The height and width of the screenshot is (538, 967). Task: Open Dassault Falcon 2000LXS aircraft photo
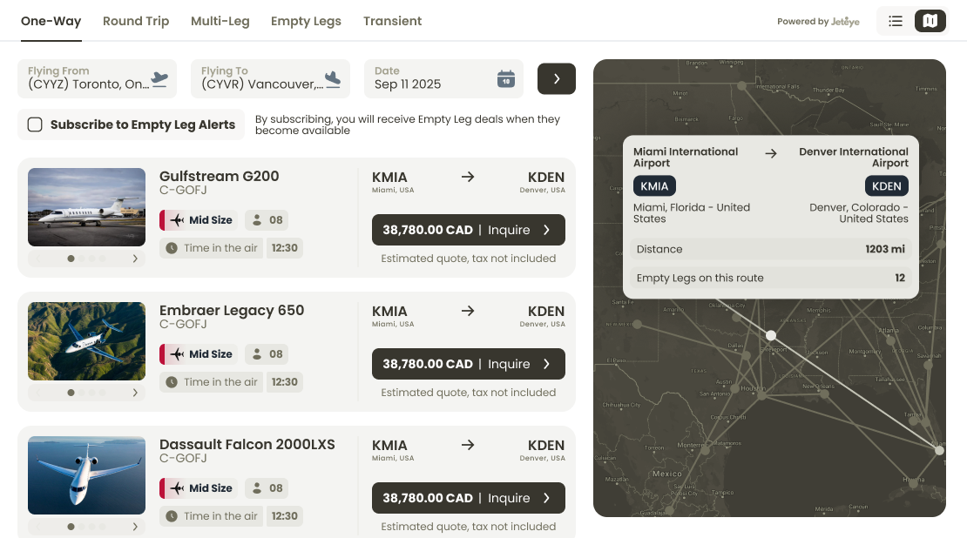86,475
